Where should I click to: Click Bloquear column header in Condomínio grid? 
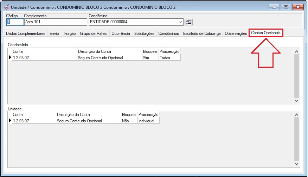tap(150, 51)
